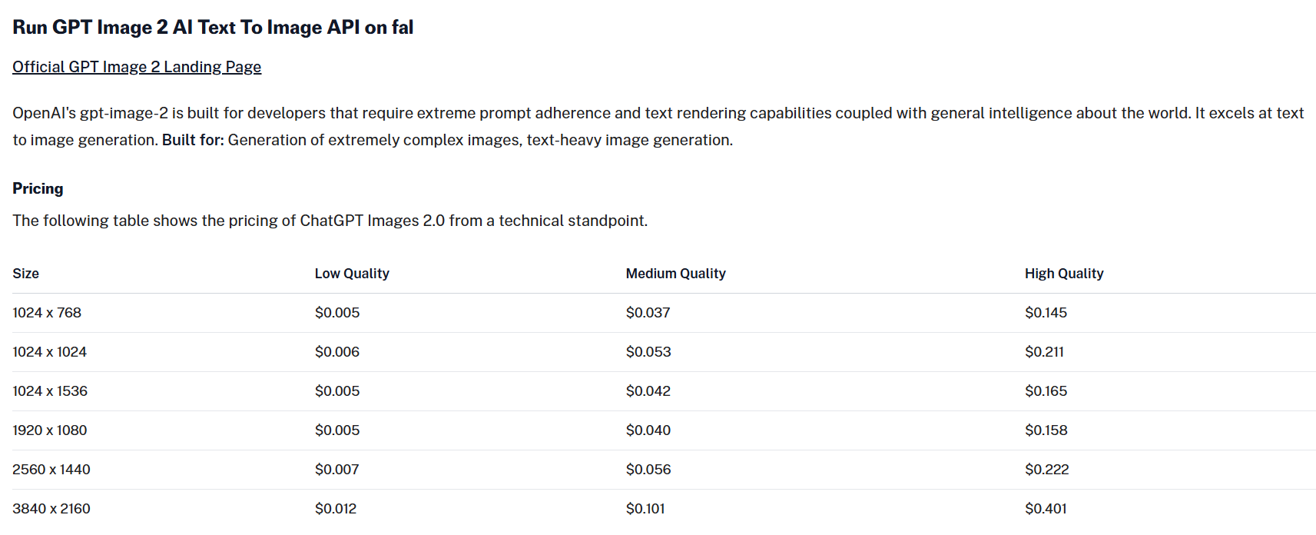Click the $0.211 high quality price

pyautogui.click(x=1044, y=352)
